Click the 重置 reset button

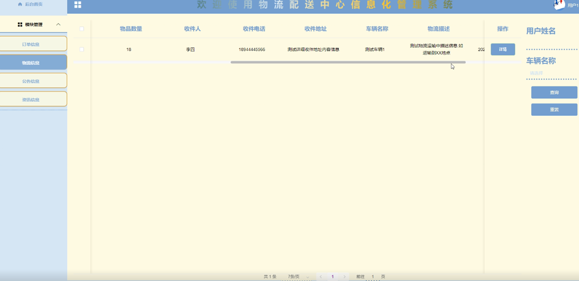click(554, 110)
